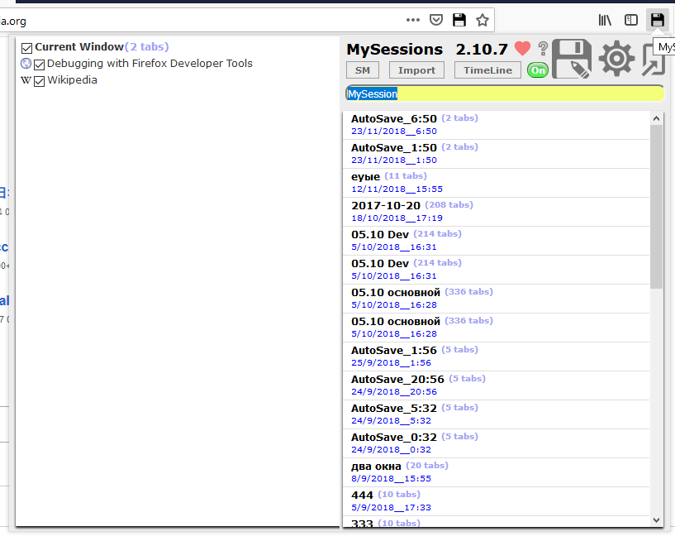This screenshot has height=541, width=675.
Task: Select the 444 session with 10 tabs
Action: click(x=496, y=501)
